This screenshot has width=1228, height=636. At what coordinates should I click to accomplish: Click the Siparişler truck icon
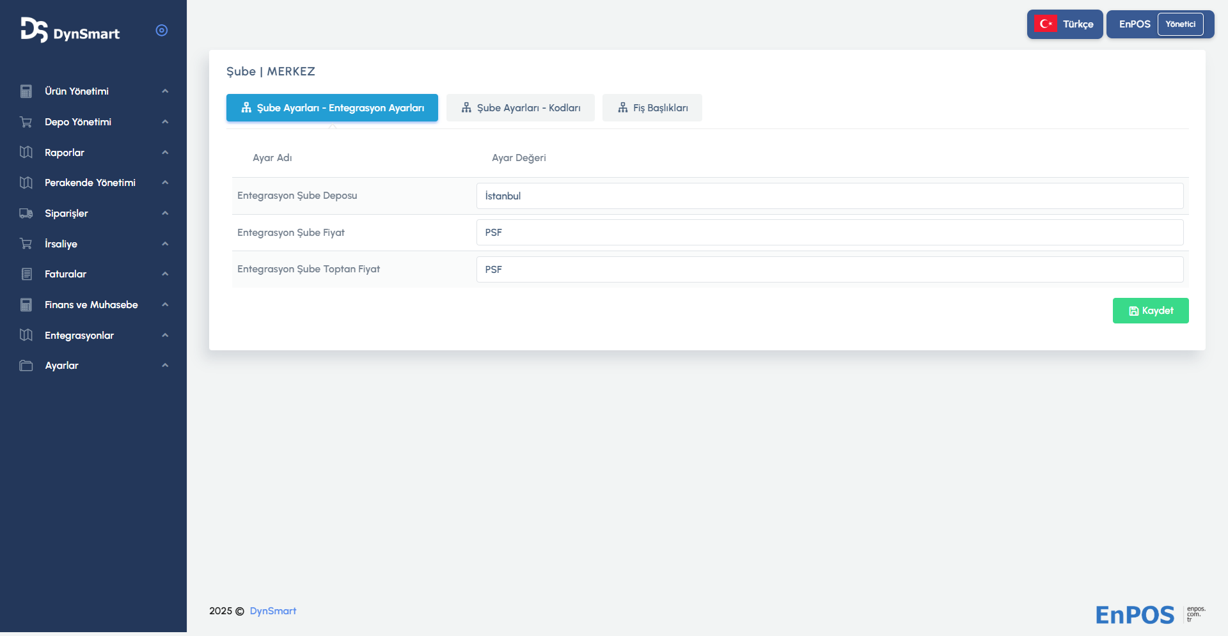(x=26, y=213)
